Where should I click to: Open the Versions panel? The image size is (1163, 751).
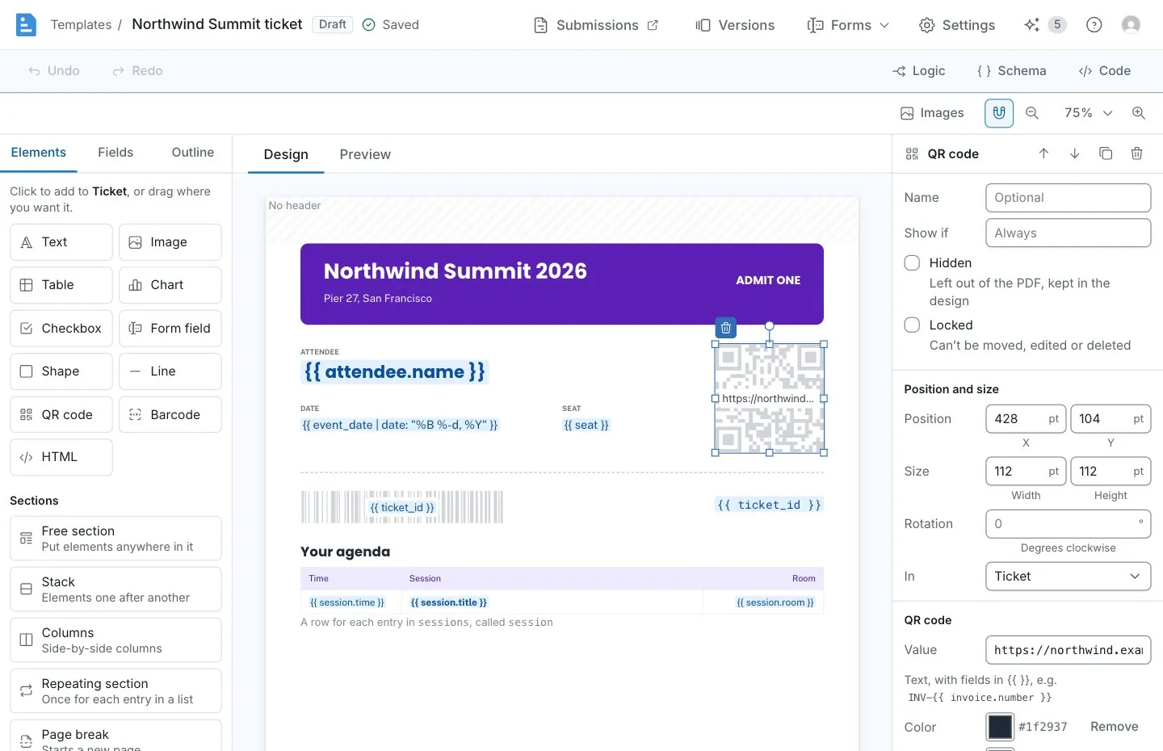[735, 25]
